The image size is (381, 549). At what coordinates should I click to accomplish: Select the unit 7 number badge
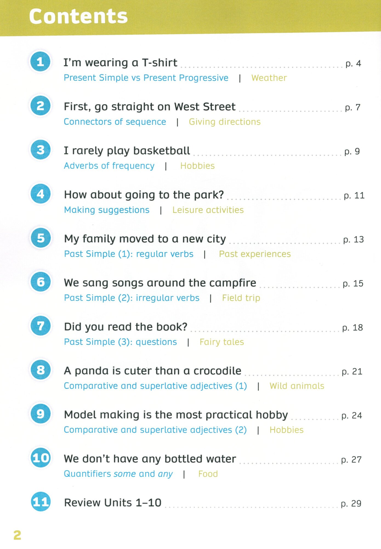(40, 326)
